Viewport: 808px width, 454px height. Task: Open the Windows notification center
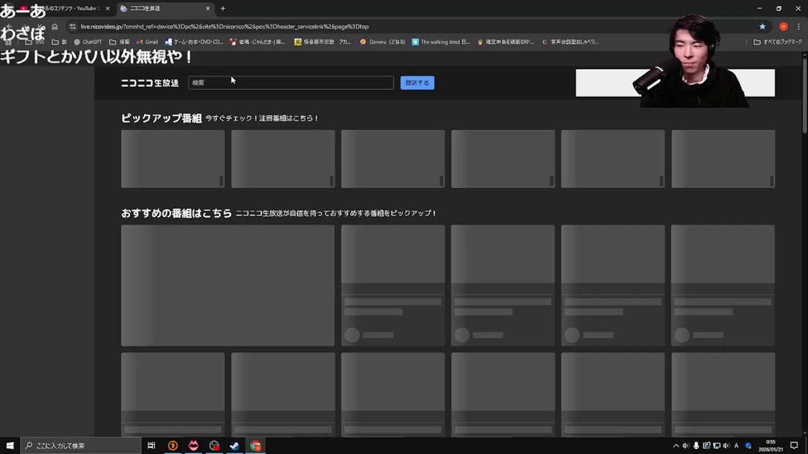point(794,446)
